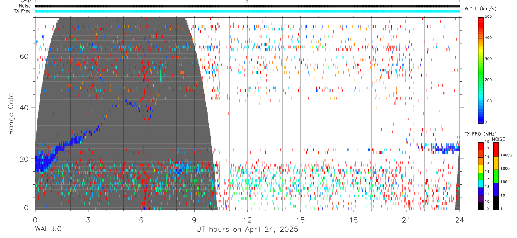Viewport: 517px width, 238px height.
Task: Click the Noise row label at top left
Action: point(25,6)
